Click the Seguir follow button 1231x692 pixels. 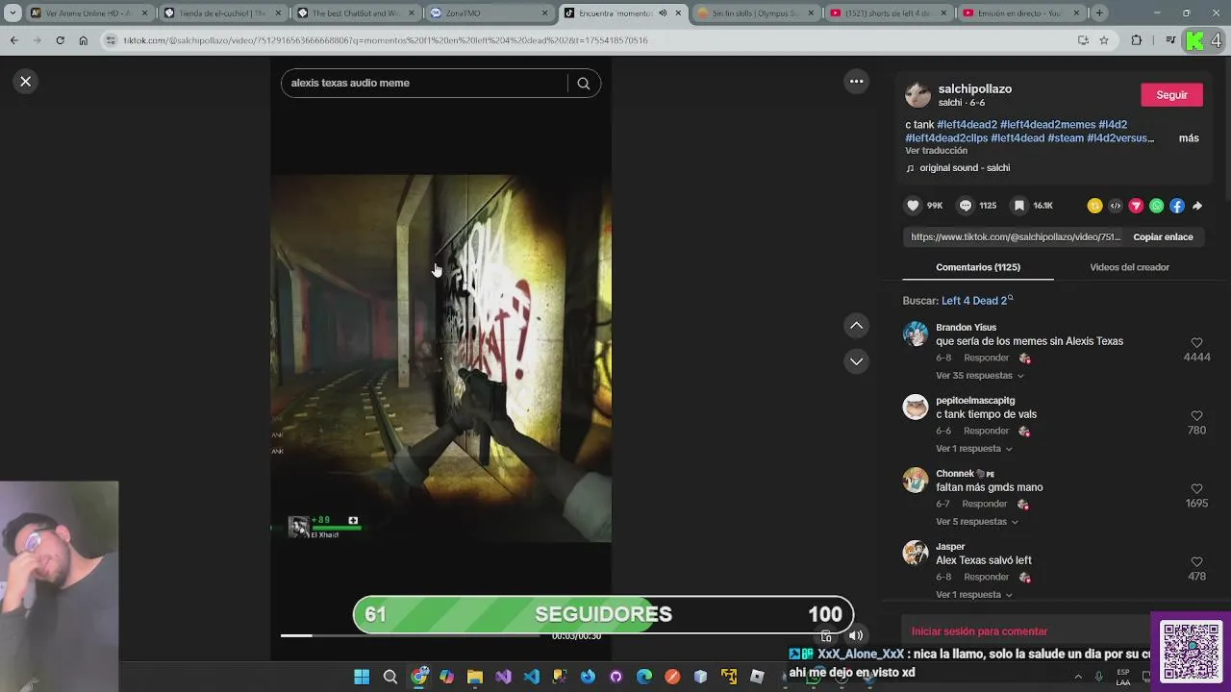[1171, 95]
